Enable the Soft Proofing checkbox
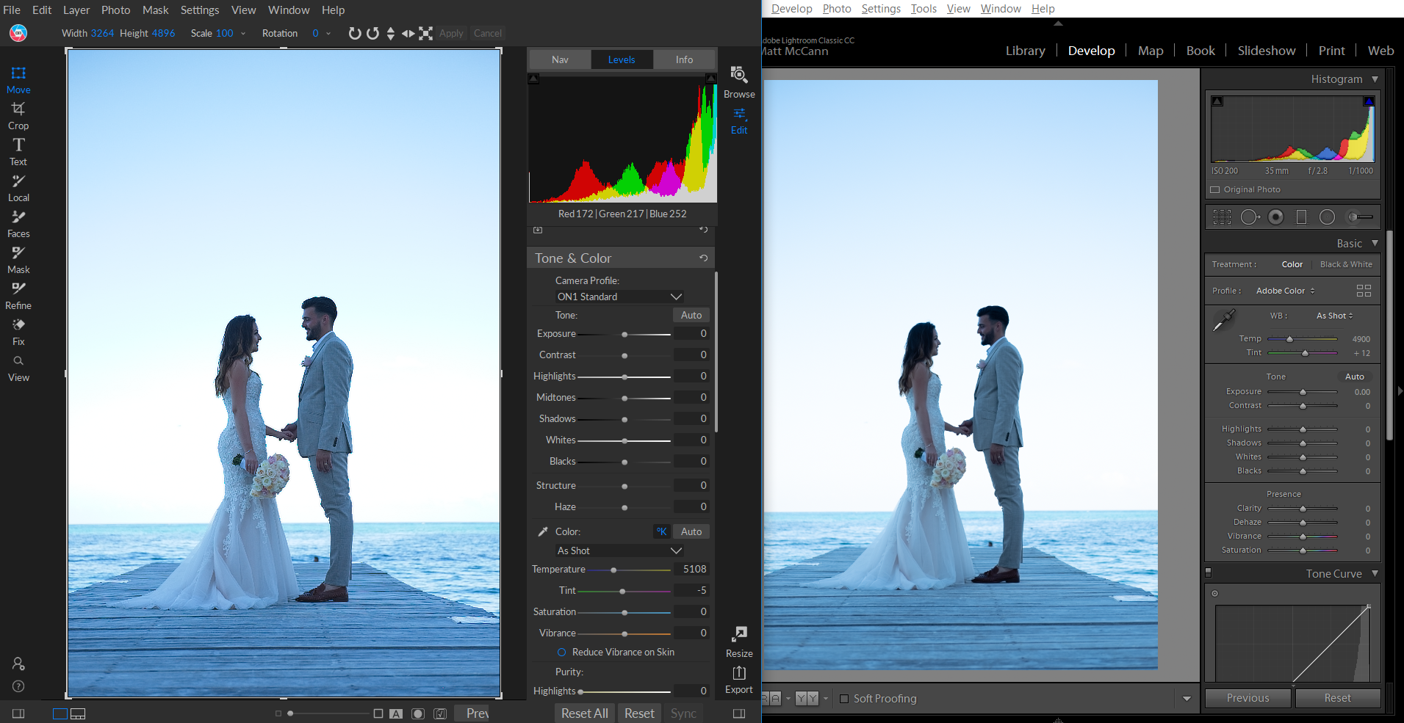 [844, 699]
